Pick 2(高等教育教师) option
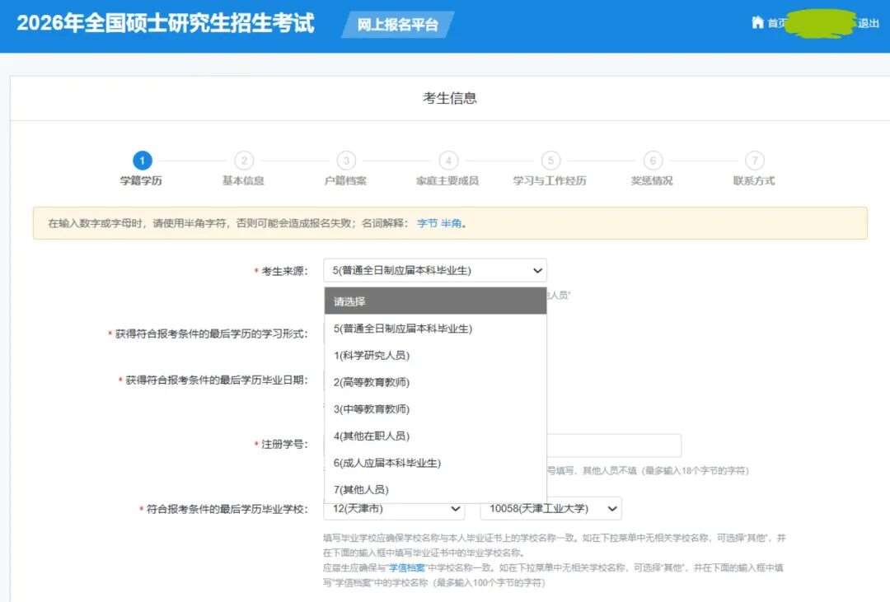The image size is (890, 602). pyautogui.click(x=372, y=382)
